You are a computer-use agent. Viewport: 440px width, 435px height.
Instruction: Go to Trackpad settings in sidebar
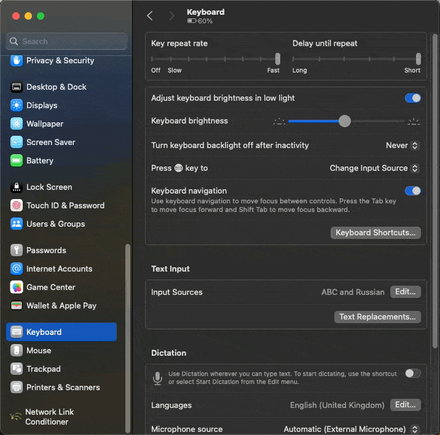[44, 369]
